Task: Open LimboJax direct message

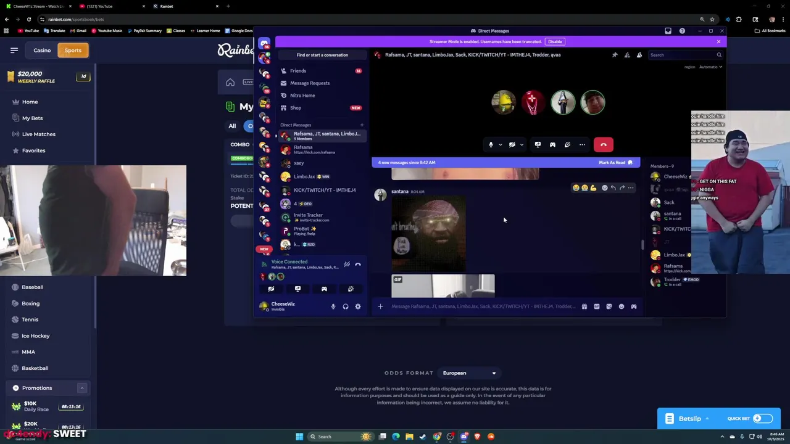Action: point(321,177)
